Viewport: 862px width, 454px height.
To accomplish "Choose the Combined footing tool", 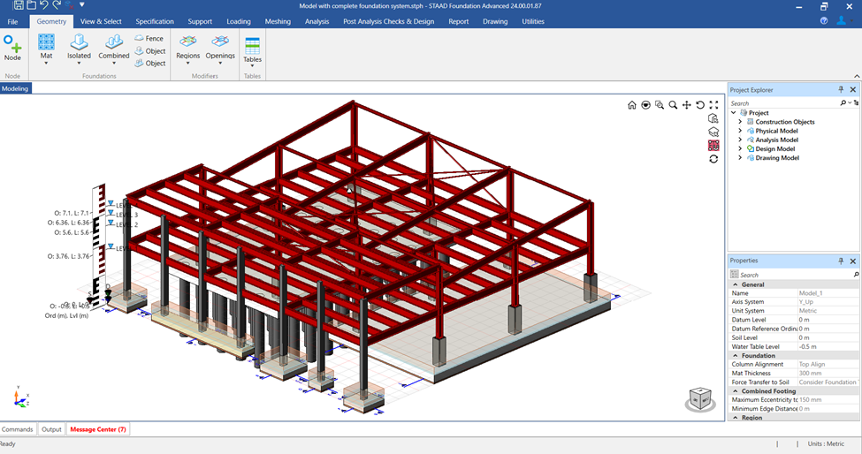I will click(x=114, y=42).
